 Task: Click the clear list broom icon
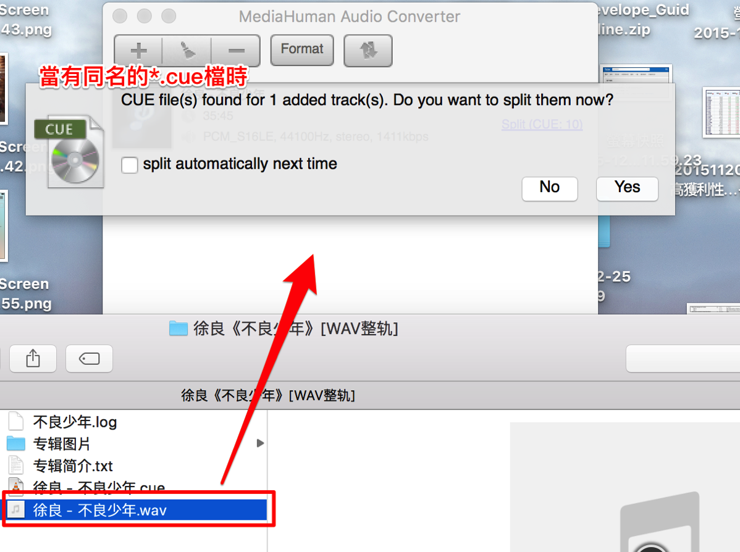click(x=187, y=51)
